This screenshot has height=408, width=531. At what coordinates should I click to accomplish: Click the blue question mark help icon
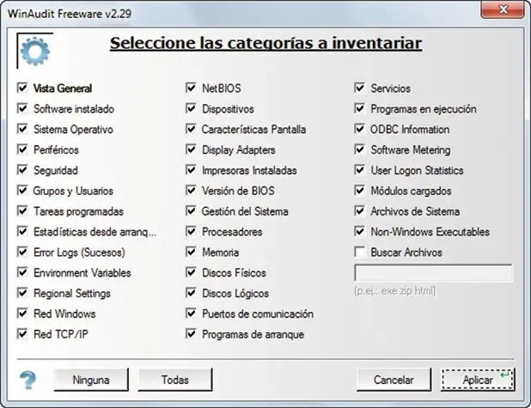[x=28, y=380]
